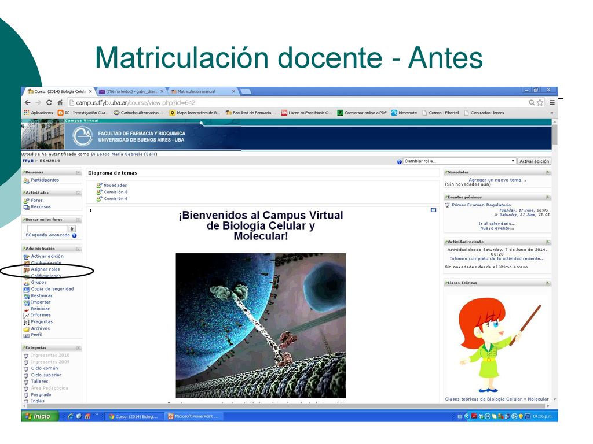The image size is (593, 444).
Task: Switch to the (756 no leídos) mail tab
Action: click(x=131, y=91)
